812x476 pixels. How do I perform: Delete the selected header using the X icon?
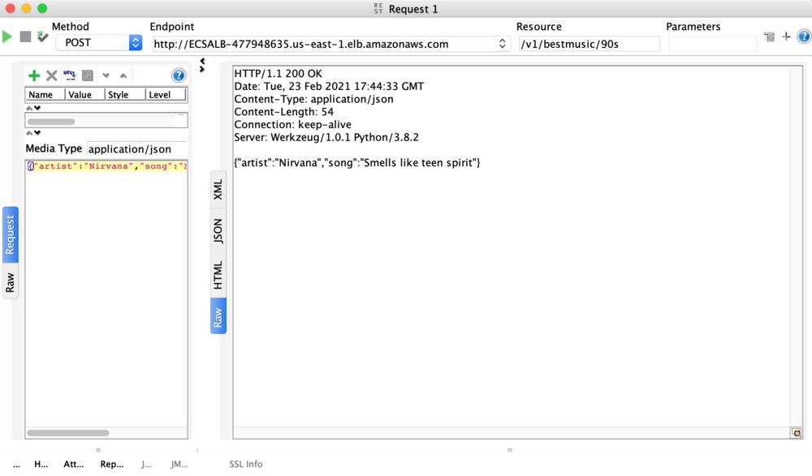(x=52, y=75)
